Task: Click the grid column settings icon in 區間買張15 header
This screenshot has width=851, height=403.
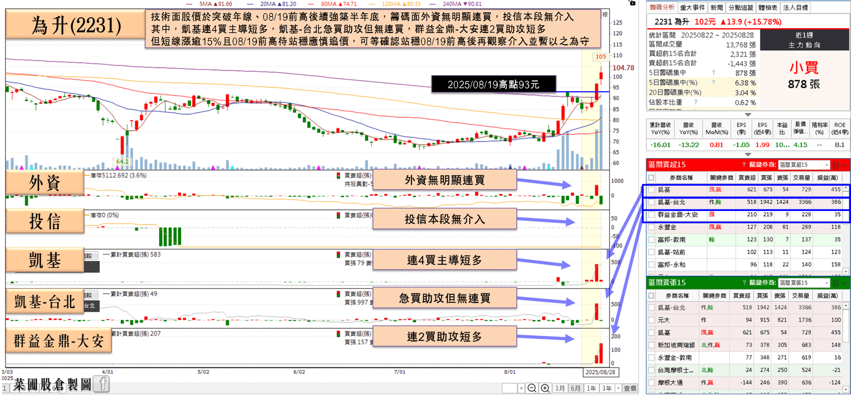Action: [x=835, y=283]
